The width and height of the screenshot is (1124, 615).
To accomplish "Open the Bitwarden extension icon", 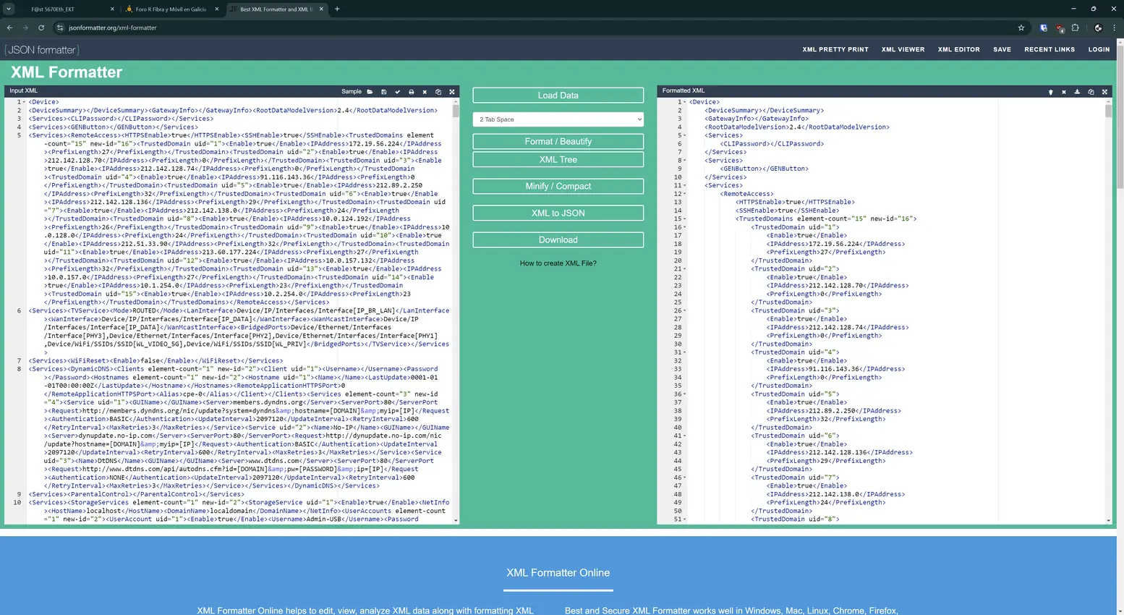I will tap(1043, 27).
